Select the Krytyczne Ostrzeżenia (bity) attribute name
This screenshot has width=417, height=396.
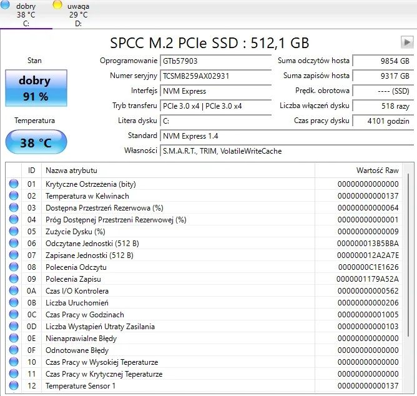coord(91,184)
